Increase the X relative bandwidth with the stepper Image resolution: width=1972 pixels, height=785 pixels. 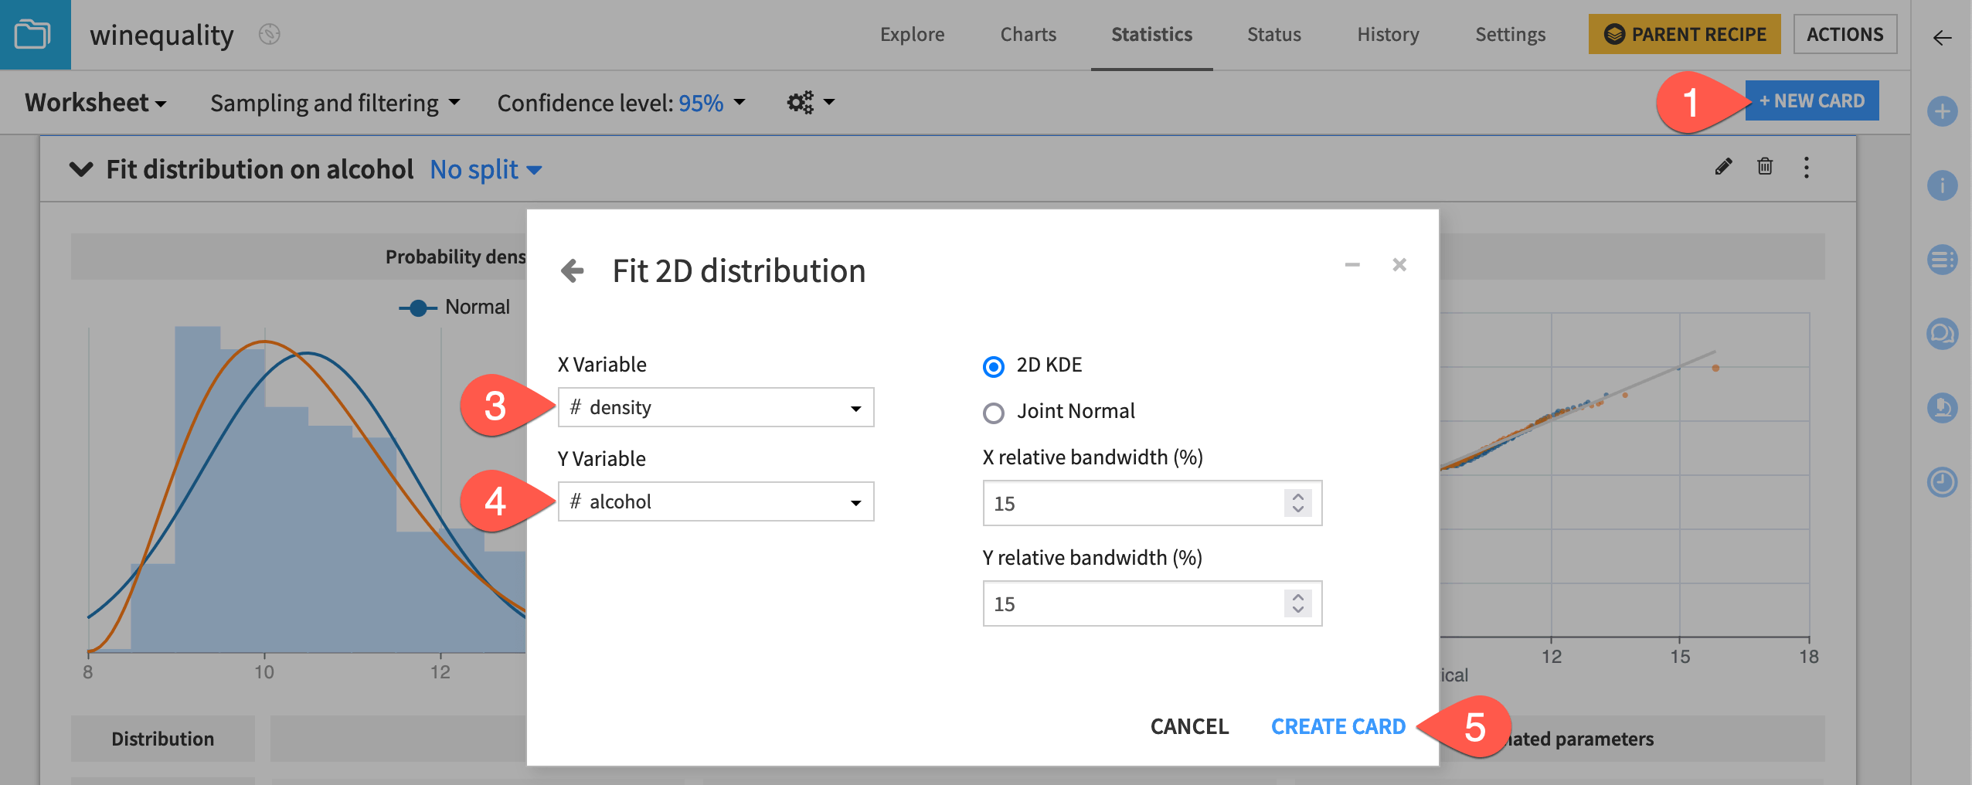click(1297, 497)
